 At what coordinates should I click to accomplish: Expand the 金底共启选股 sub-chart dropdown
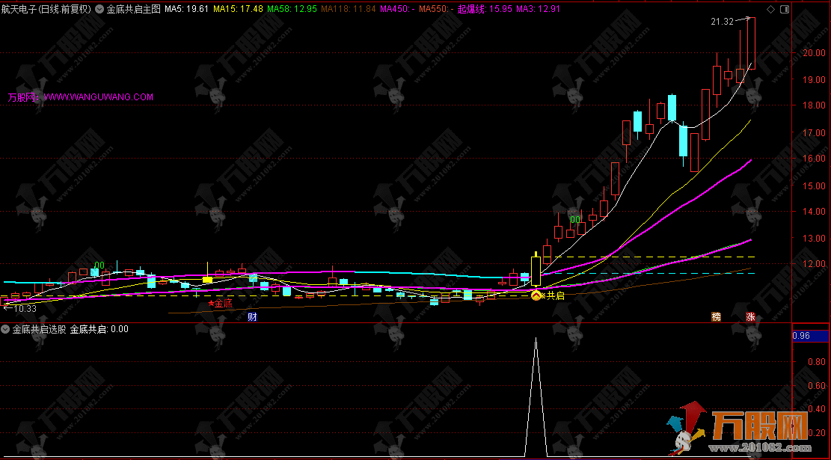pos(6,329)
